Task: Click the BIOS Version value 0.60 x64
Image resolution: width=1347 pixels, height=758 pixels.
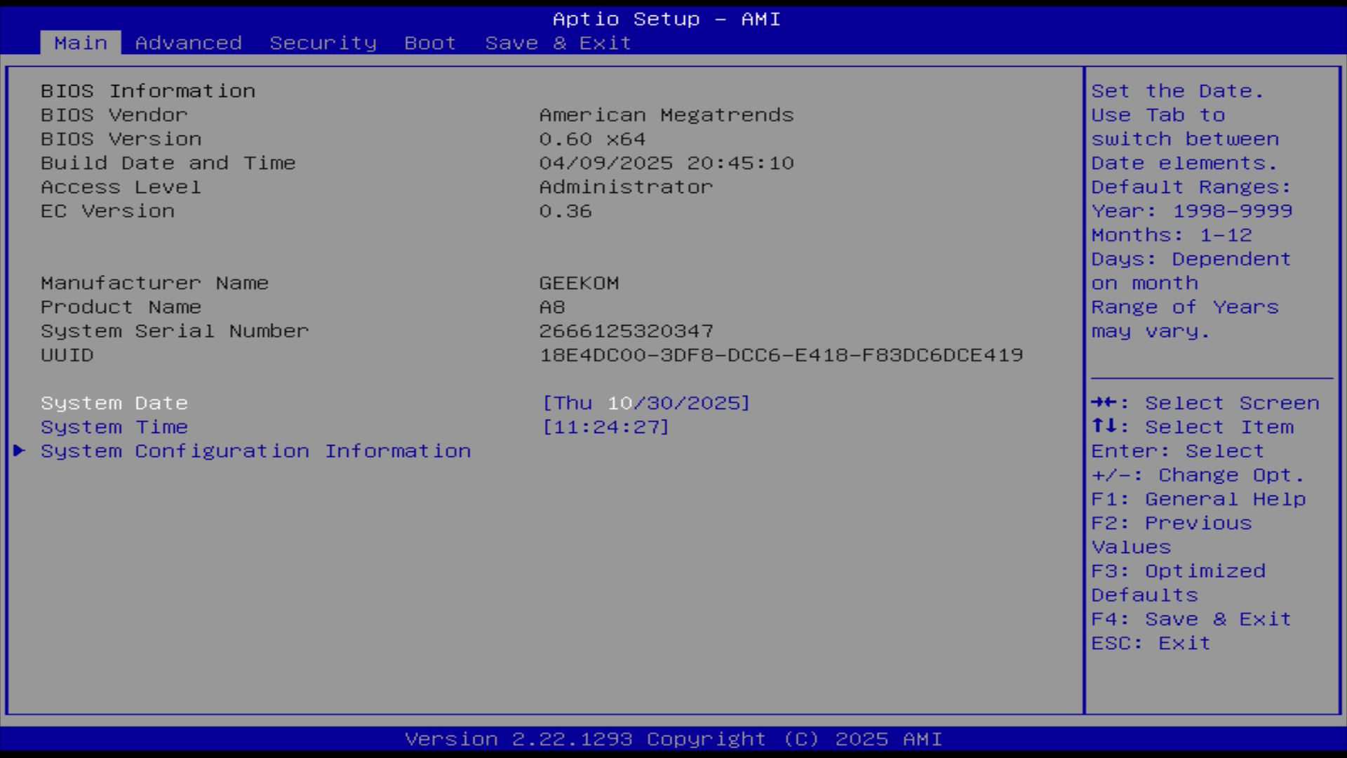Action: coord(592,139)
